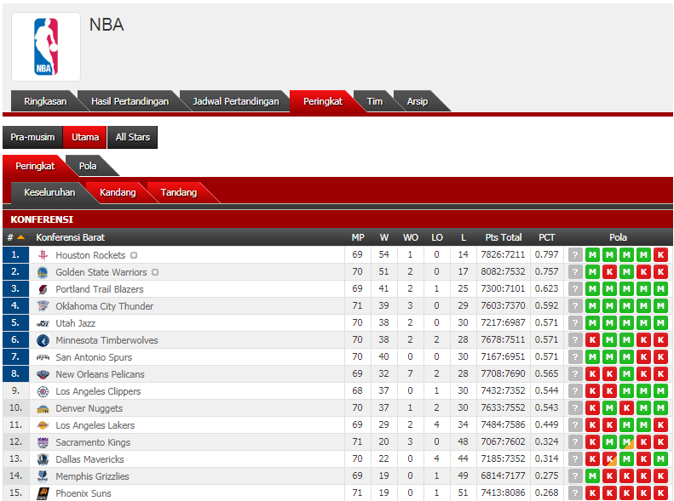
Task: Click the Sacramento Kings logo
Action: pos(43,442)
